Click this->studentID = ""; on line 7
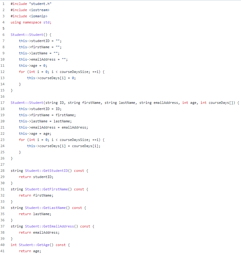The width and height of the screenshot is (241, 255). click(40, 41)
